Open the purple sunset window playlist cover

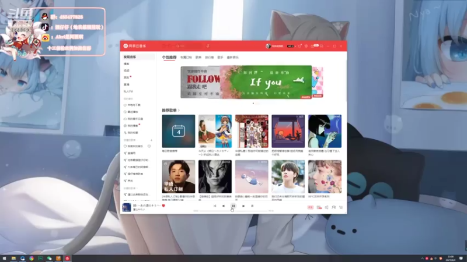pyautogui.click(x=288, y=131)
